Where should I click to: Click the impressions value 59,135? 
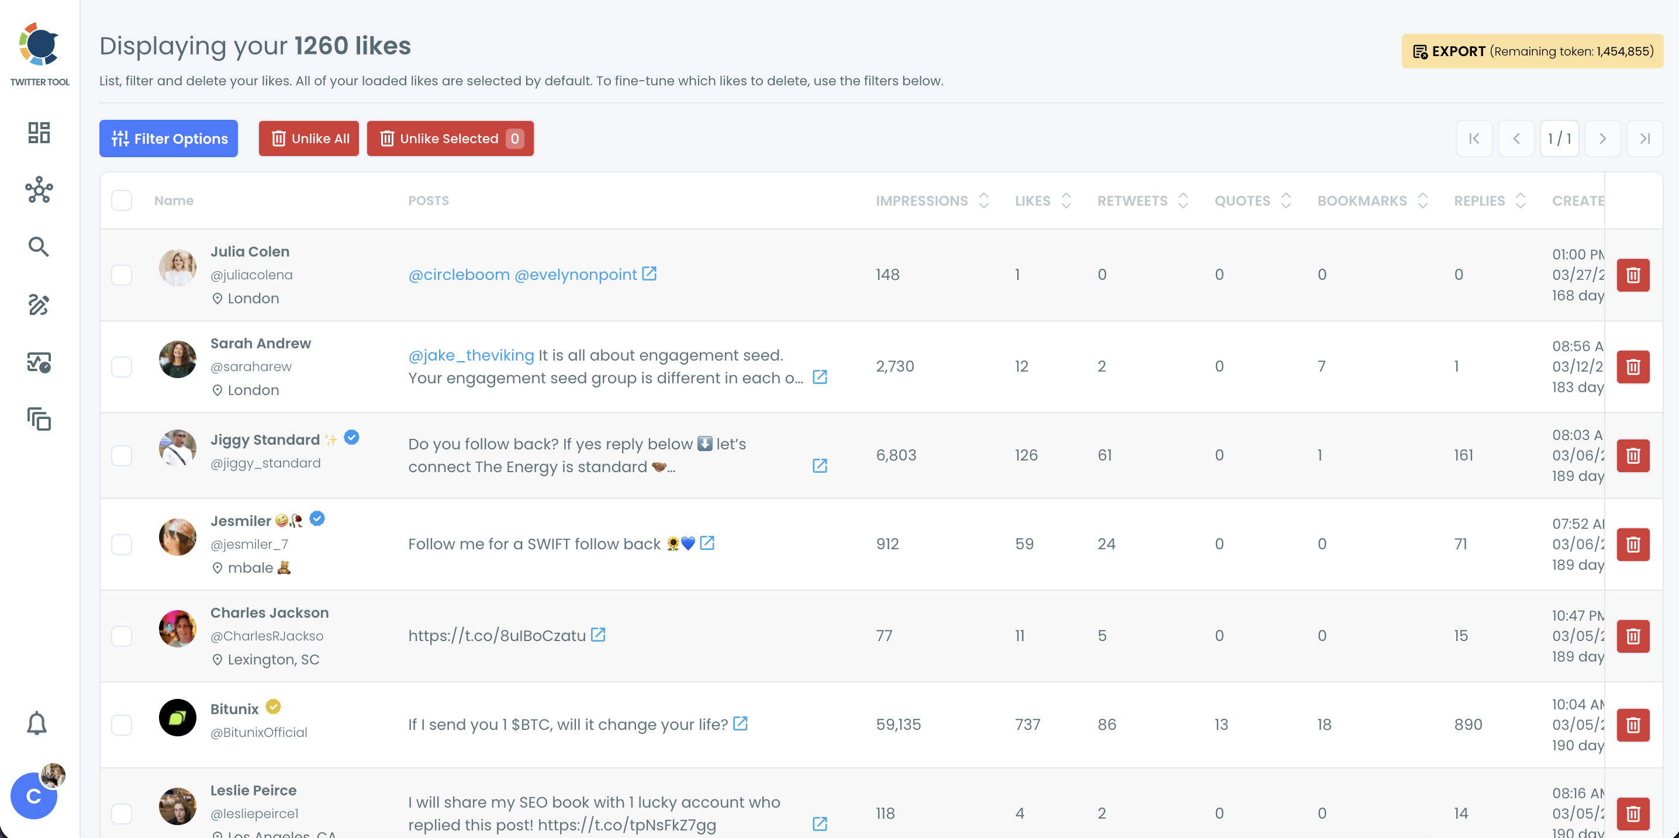click(898, 725)
